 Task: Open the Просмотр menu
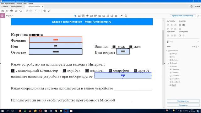[x=19, y=3]
